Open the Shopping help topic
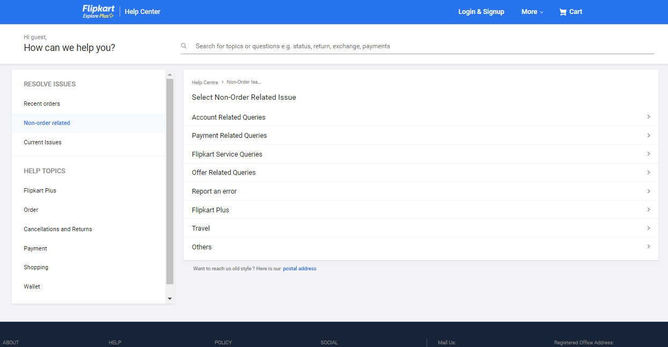This screenshot has height=347, width=668. pos(36,267)
